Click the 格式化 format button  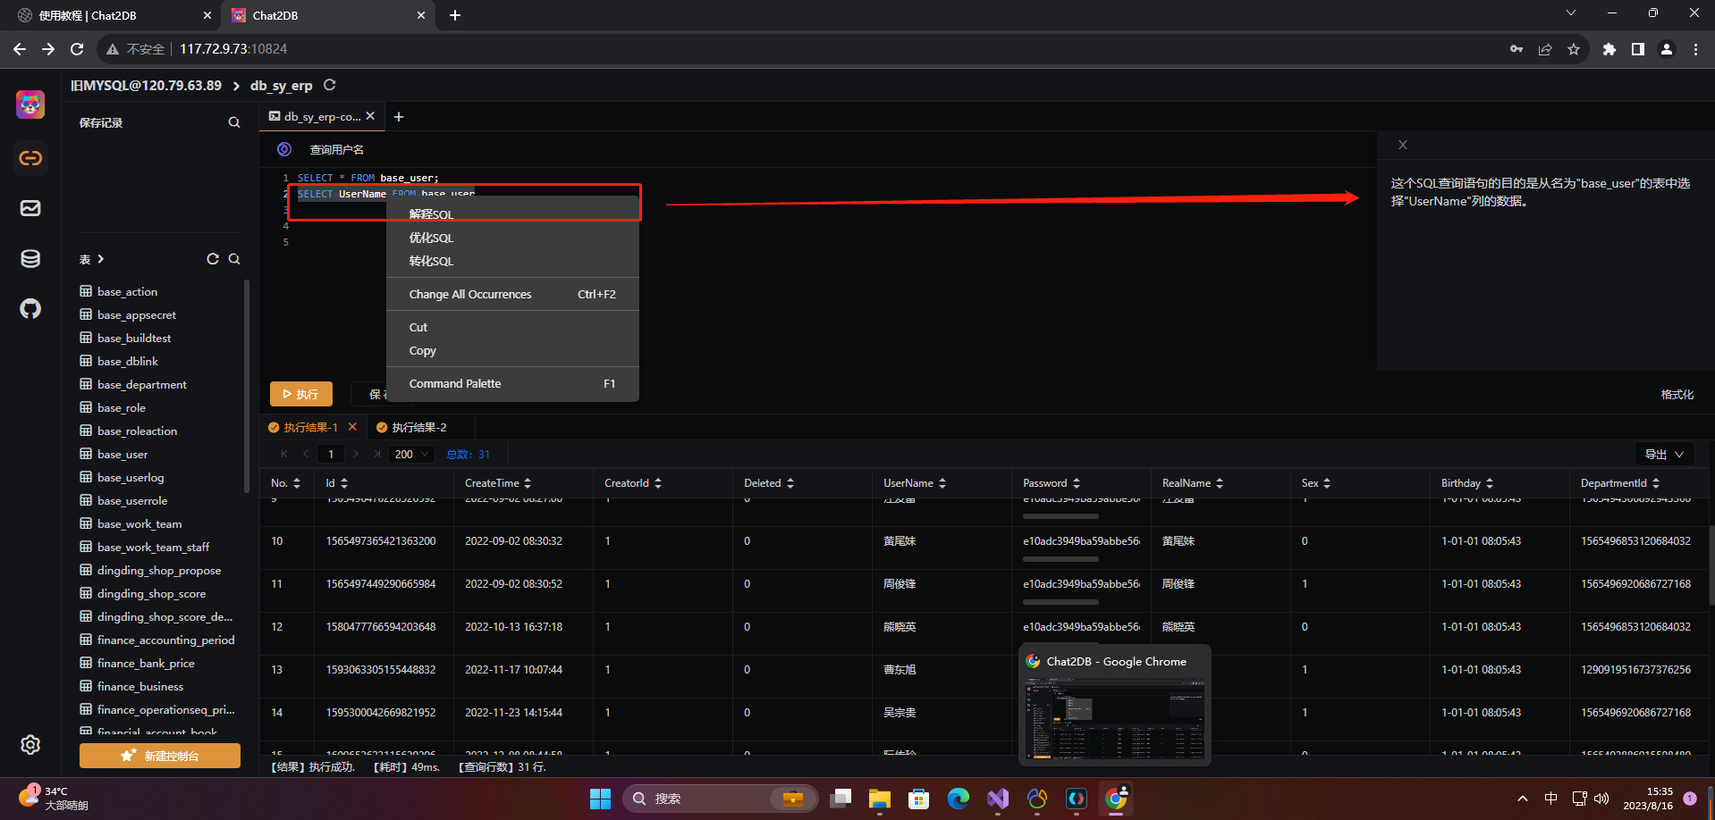coord(1677,394)
